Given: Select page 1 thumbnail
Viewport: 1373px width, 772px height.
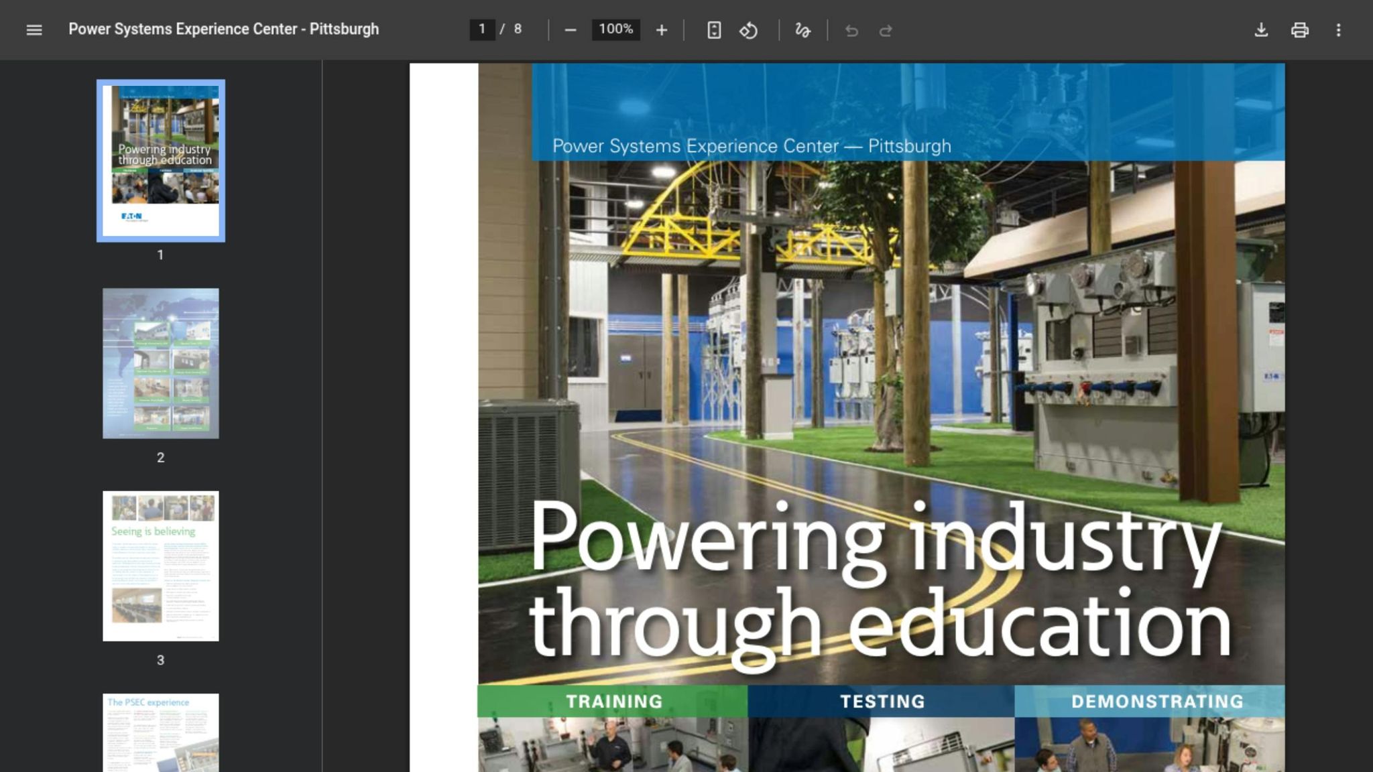Looking at the screenshot, I should [x=161, y=161].
